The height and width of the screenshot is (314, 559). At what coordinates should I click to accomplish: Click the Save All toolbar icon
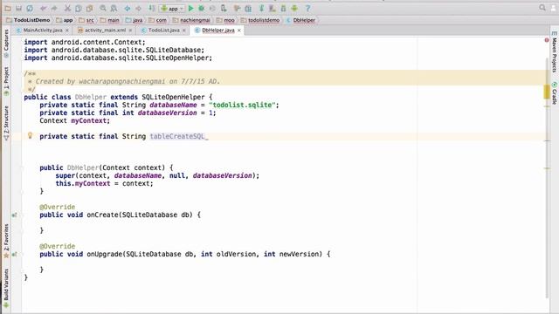click(x=19, y=8)
